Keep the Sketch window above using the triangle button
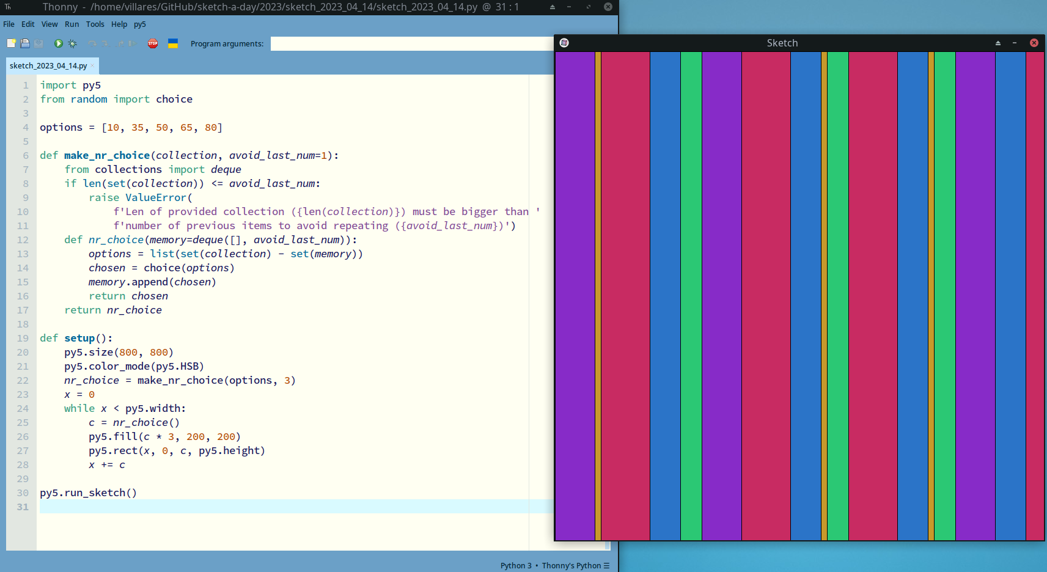Screen dimensions: 1047x572 tap(998, 43)
